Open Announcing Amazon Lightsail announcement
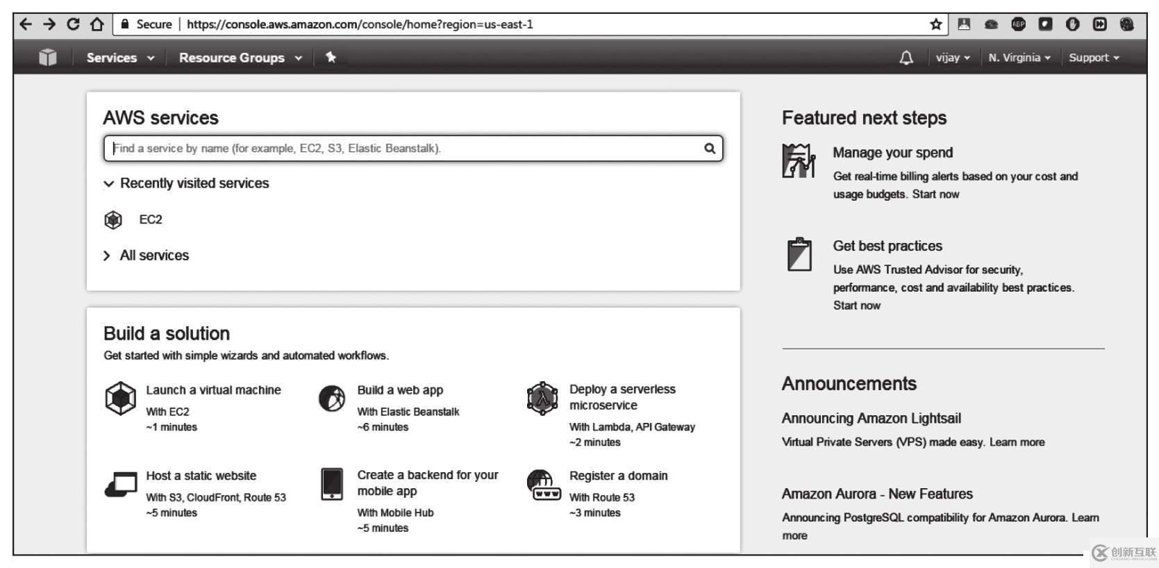 coord(872,418)
